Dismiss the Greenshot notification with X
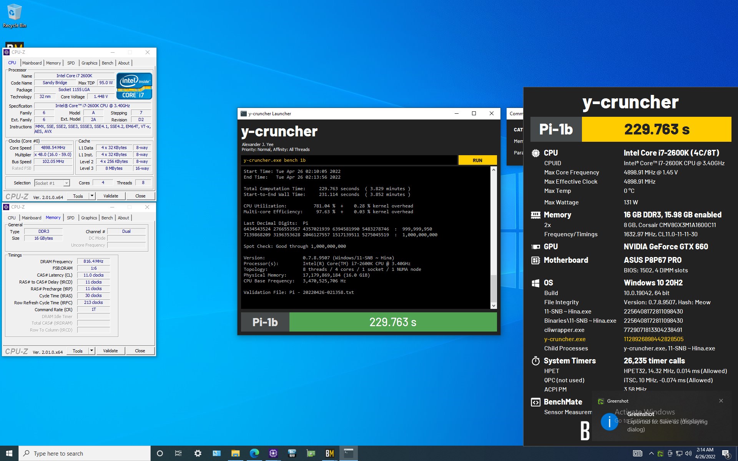This screenshot has height=461, width=738. (x=721, y=401)
